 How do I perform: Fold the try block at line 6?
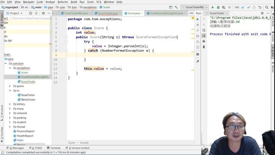(x=66, y=42)
